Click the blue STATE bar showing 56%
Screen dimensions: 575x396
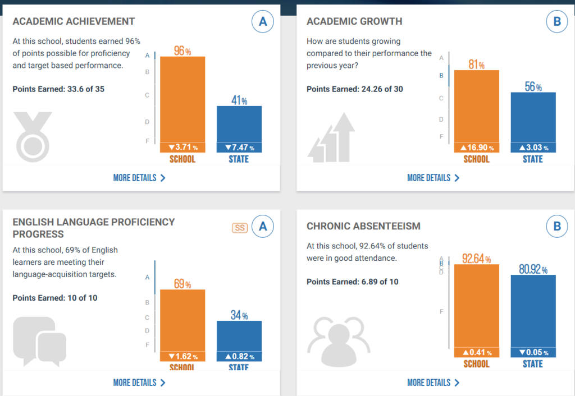click(533, 118)
